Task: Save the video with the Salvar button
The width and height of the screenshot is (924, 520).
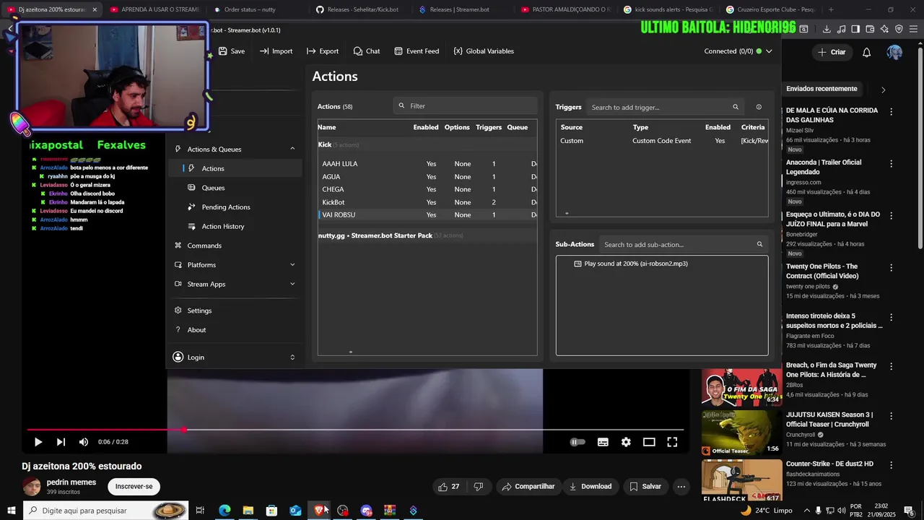Action: pyautogui.click(x=645, y=487)
